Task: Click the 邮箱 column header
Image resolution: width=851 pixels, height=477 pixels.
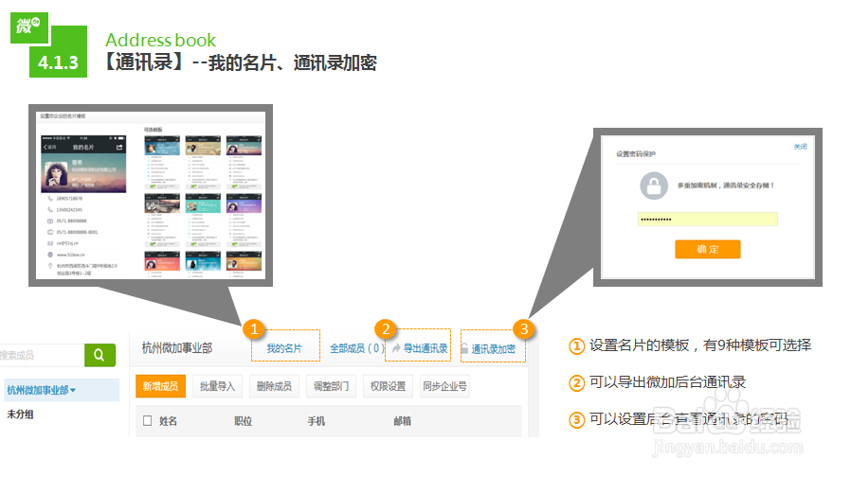Action: [x=402, y=421]
